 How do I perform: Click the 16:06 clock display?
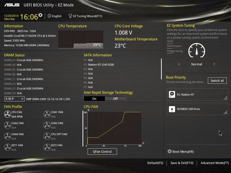tap(29, 17)
